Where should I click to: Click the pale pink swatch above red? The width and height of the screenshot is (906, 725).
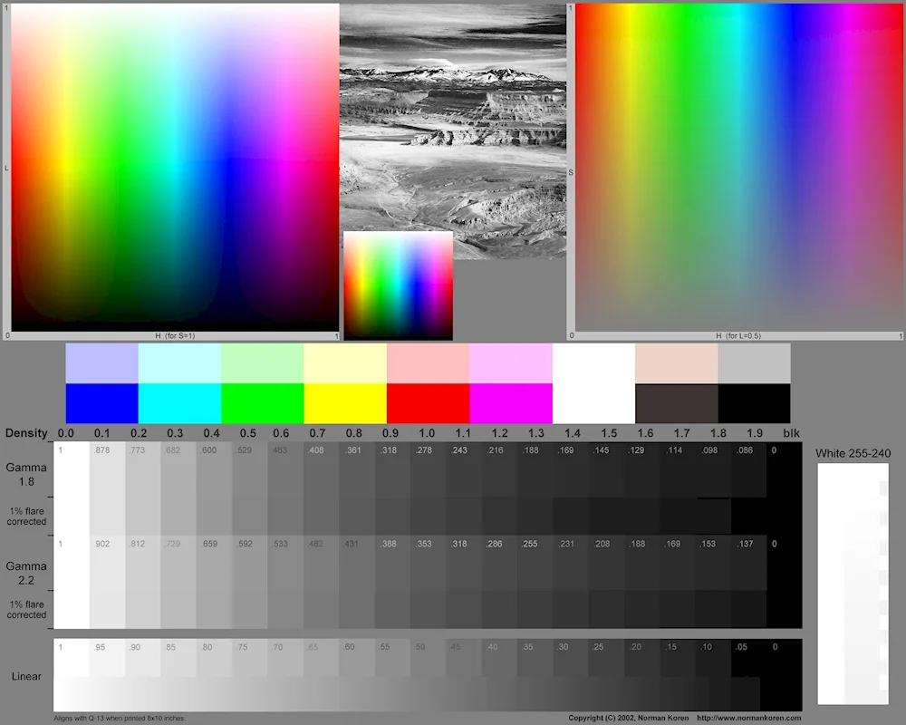pyautogui.click(x=428, y=362)
